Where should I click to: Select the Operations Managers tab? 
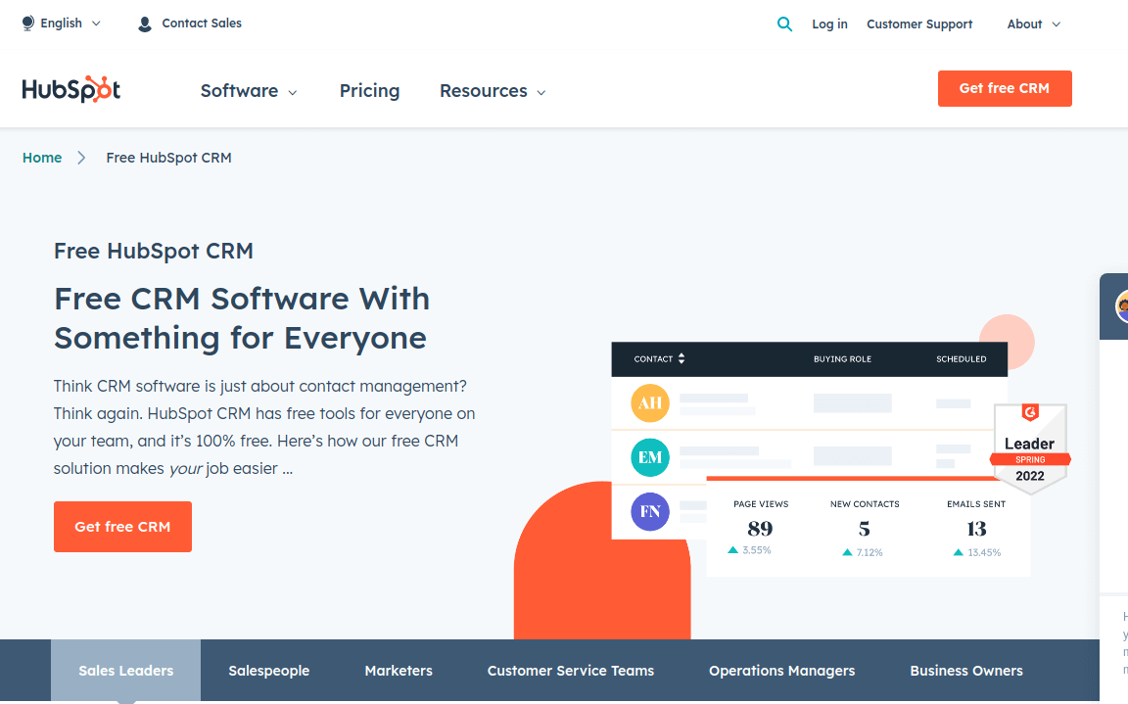pos(782,670)
